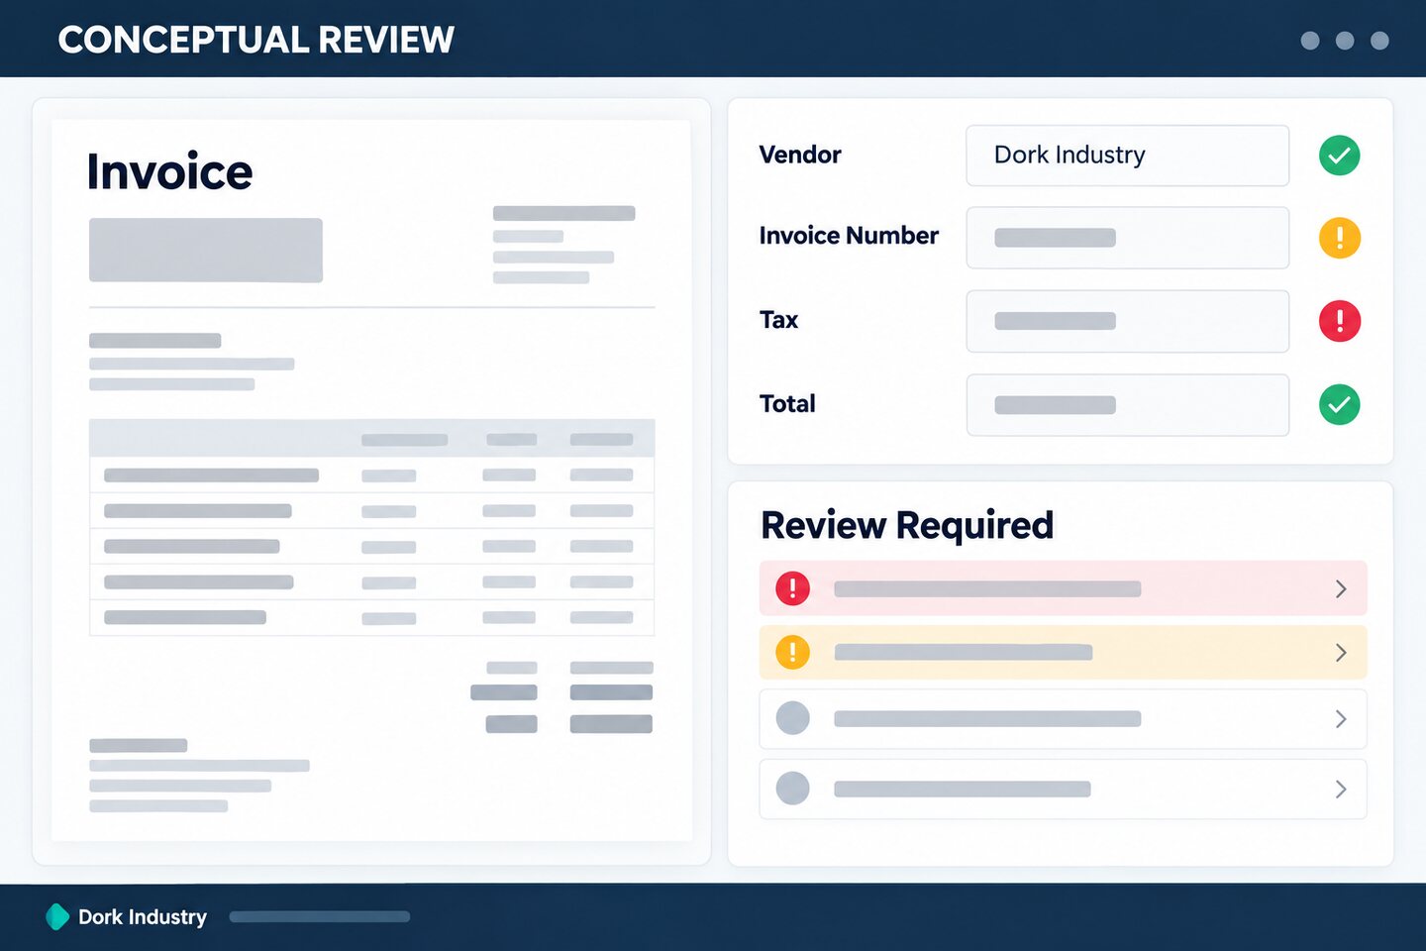Click the Review Required heading

tap(906, 525)
